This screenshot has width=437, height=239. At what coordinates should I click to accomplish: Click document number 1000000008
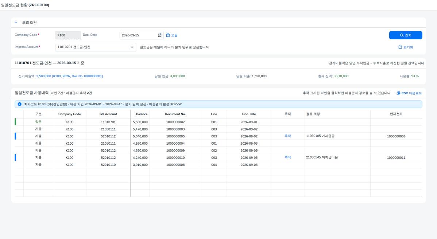(x=175, y=165)
